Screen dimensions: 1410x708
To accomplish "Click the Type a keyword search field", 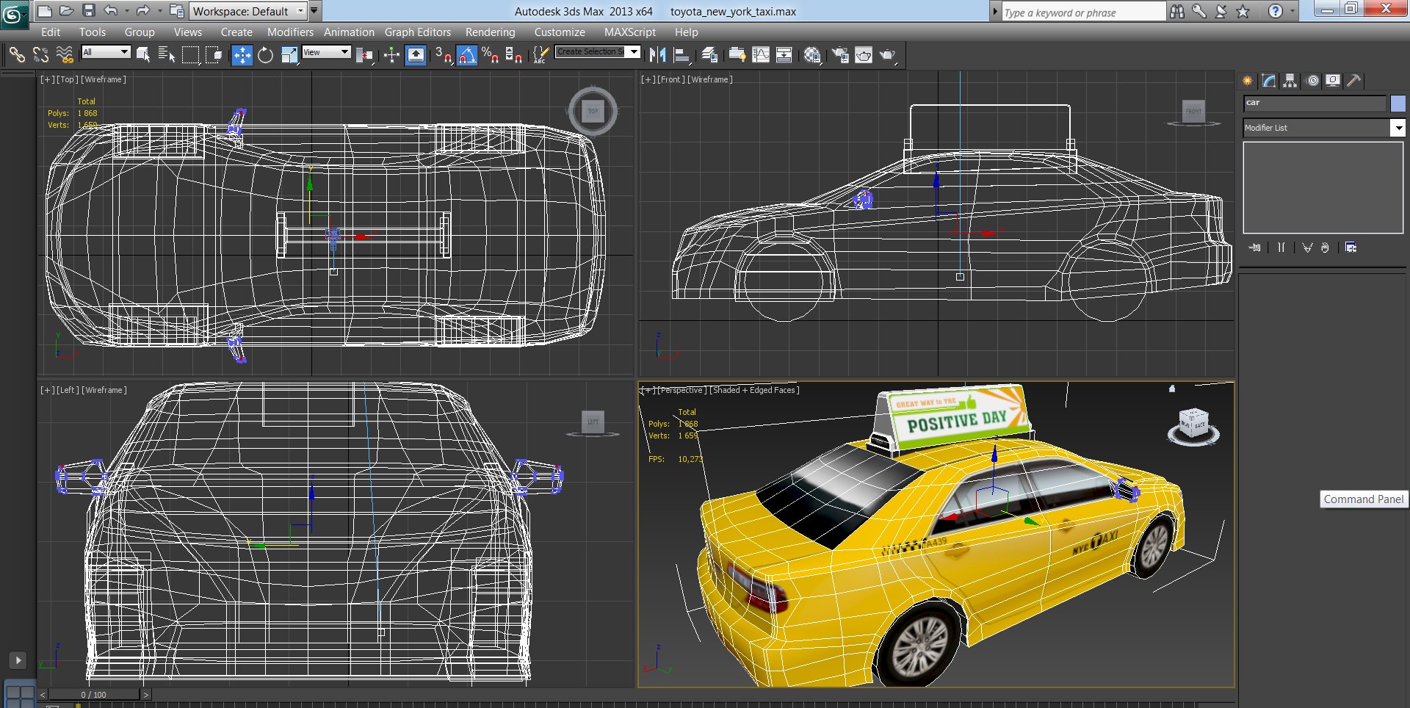I will (1083, 12).
